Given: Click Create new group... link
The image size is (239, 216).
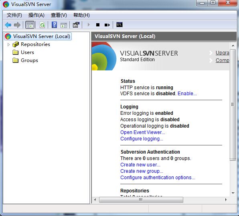Looking at the screenshot, I should tap(142, 171).
